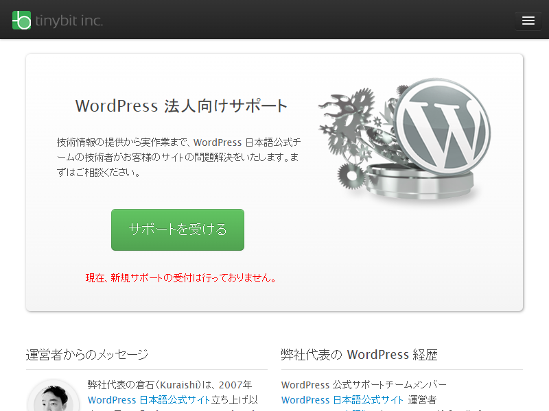Click the representative's profile photo
The height and width of the screenshot is (411, 549).
click(x=54, y=396)
